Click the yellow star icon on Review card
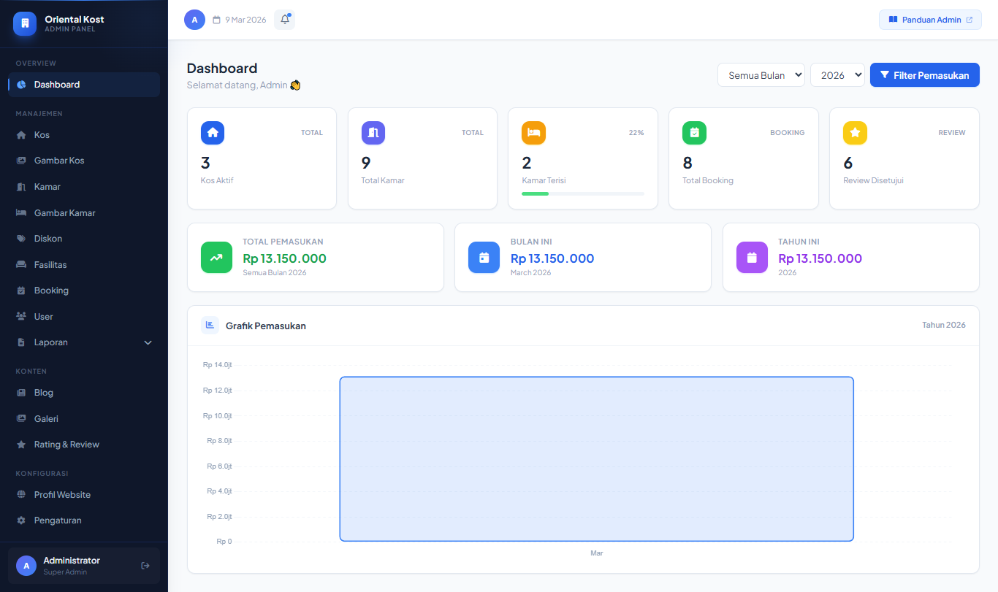Image resolution: width=998 pixels, height=592 pixels. (855, 133)
